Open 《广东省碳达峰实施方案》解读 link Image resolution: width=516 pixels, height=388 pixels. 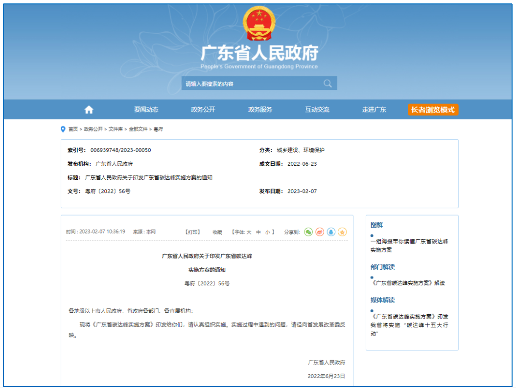[408, 283]
